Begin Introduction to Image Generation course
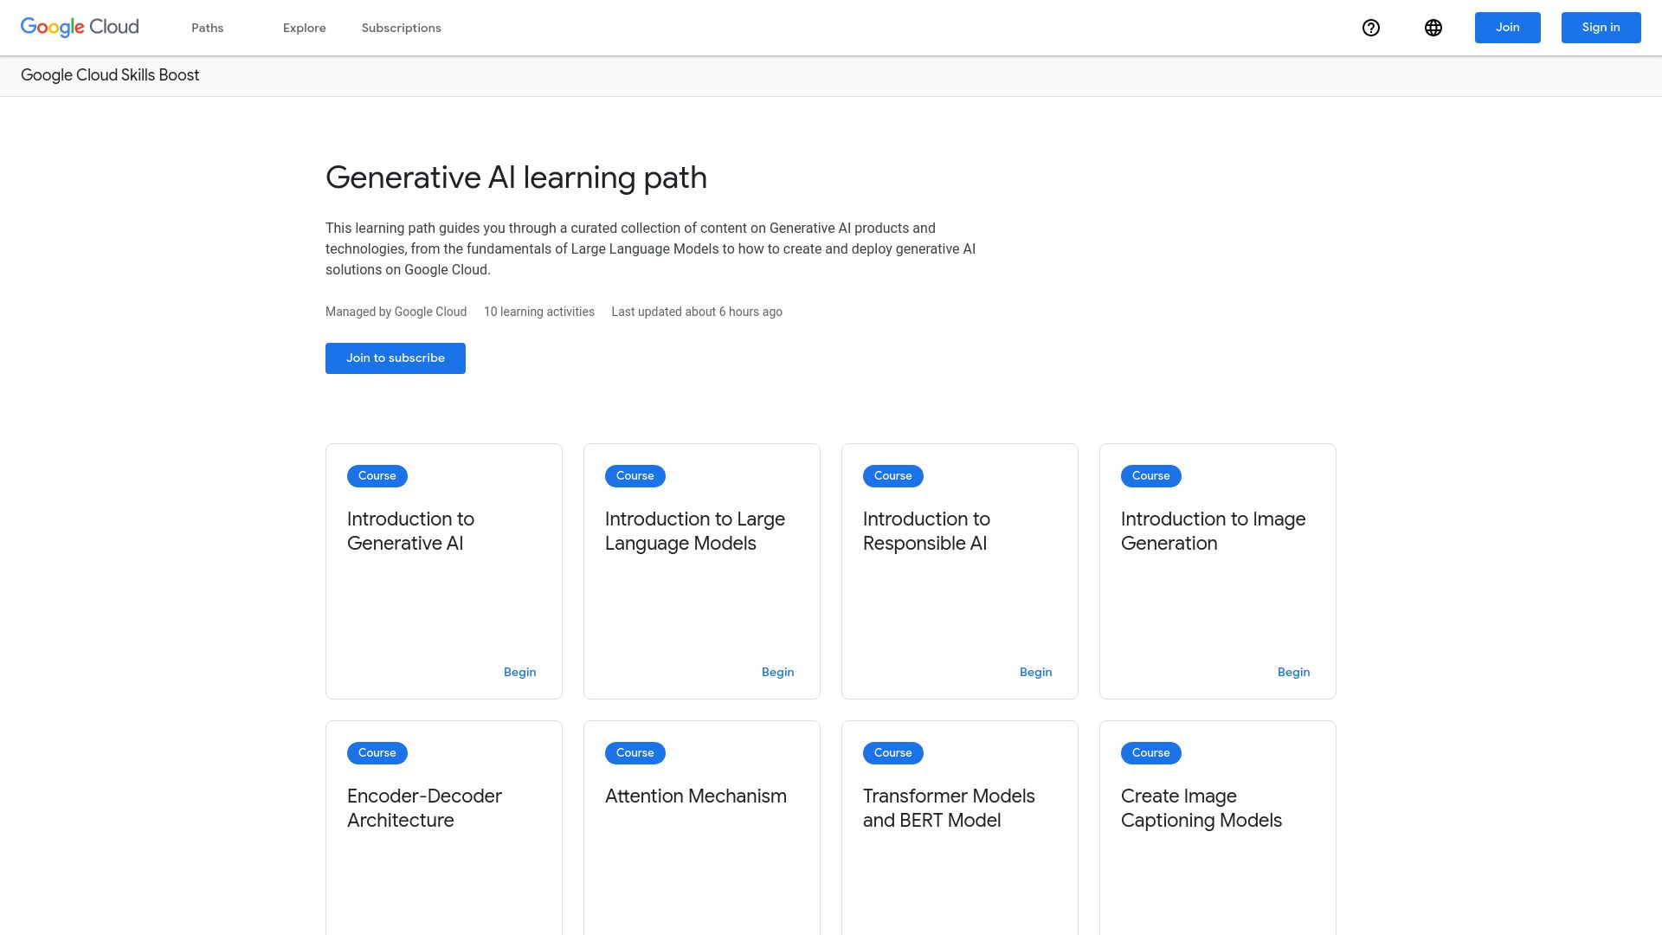Image resolution: width=1662 pixels, height=935 pixels. tap(1294, 673)
